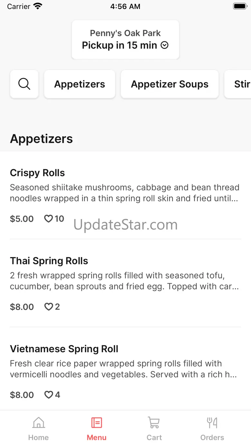The width and height of the screenshot is (251, 447).
Task: Open Penny's Oak Park location selector
Action: [x=126, y=40]
